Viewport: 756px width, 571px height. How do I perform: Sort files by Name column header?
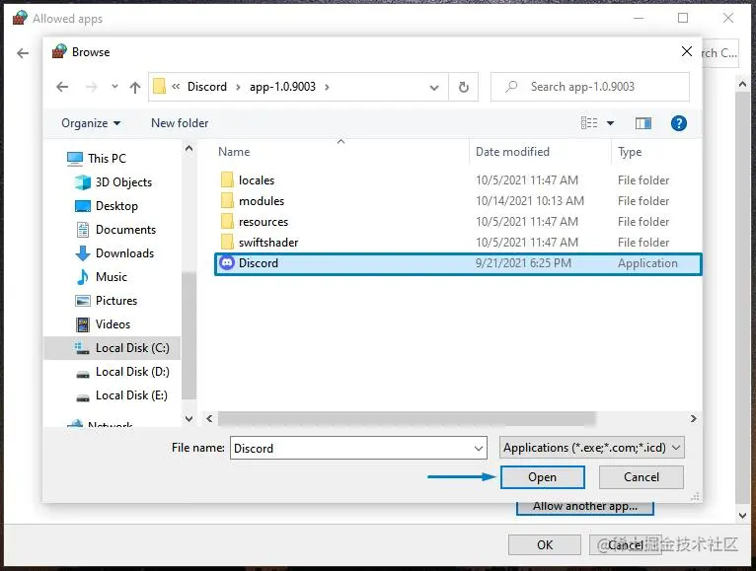234,152
